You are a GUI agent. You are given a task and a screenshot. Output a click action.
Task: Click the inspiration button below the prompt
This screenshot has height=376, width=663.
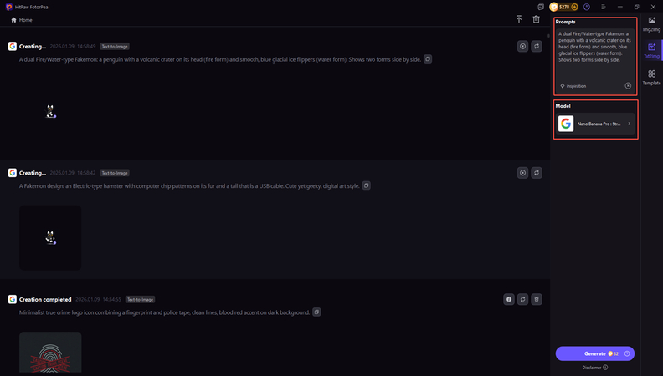click(573, 85)
